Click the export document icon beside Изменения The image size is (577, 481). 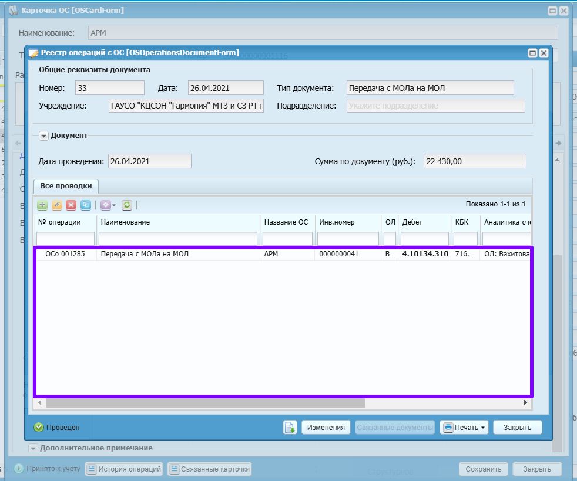click(x=290, y=428)
